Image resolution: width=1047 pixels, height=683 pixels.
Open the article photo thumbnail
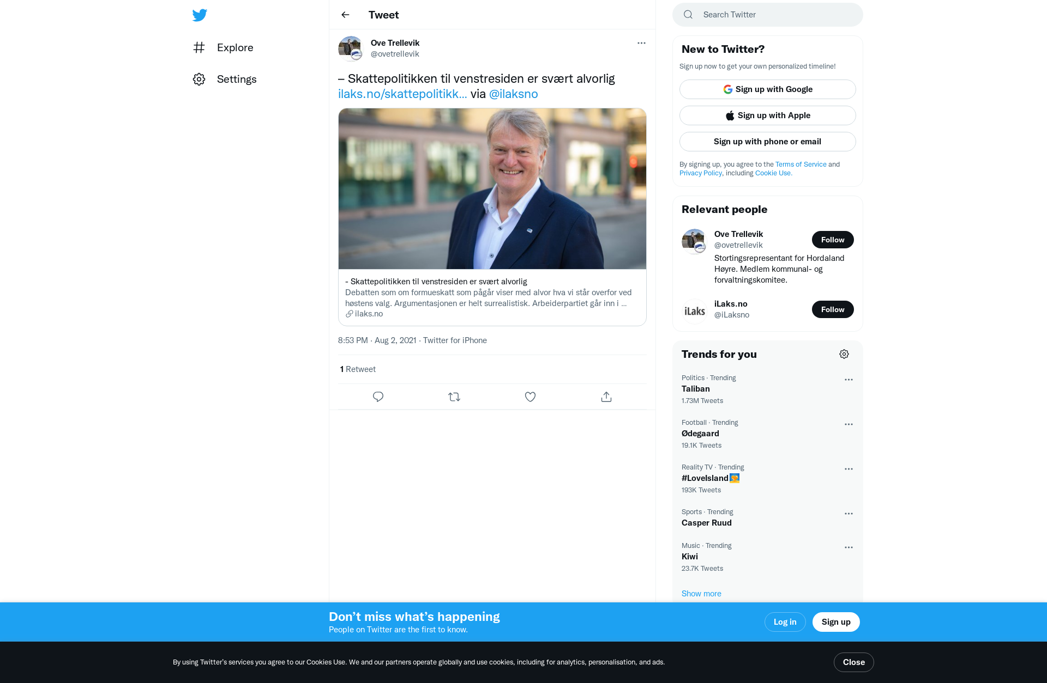click(492, 188)
